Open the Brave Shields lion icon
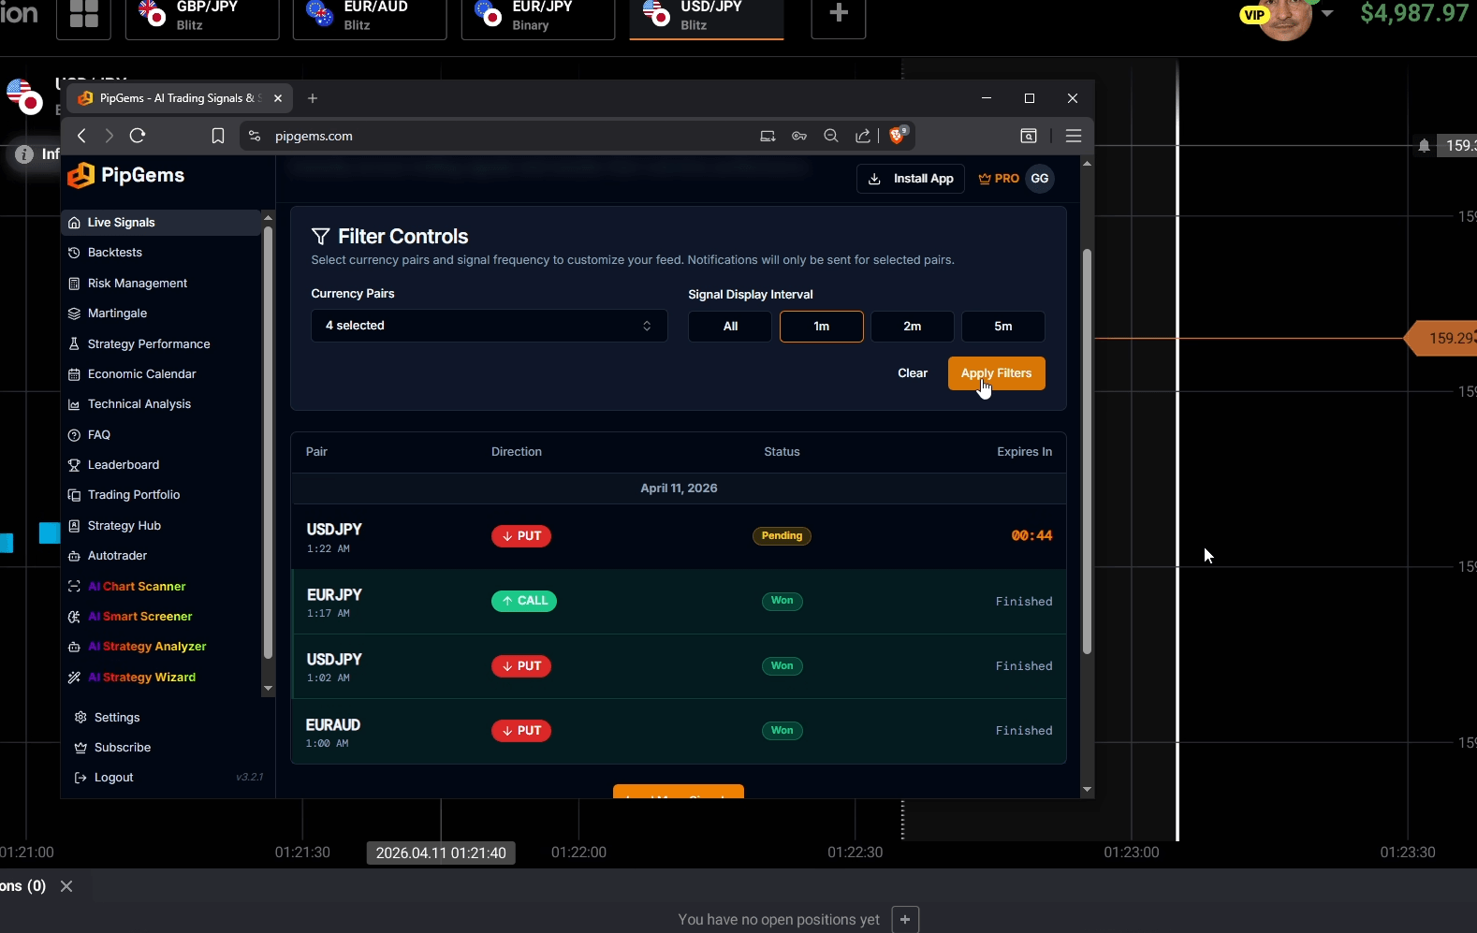This screenshot has height=933, width=1477. (898, 135)
